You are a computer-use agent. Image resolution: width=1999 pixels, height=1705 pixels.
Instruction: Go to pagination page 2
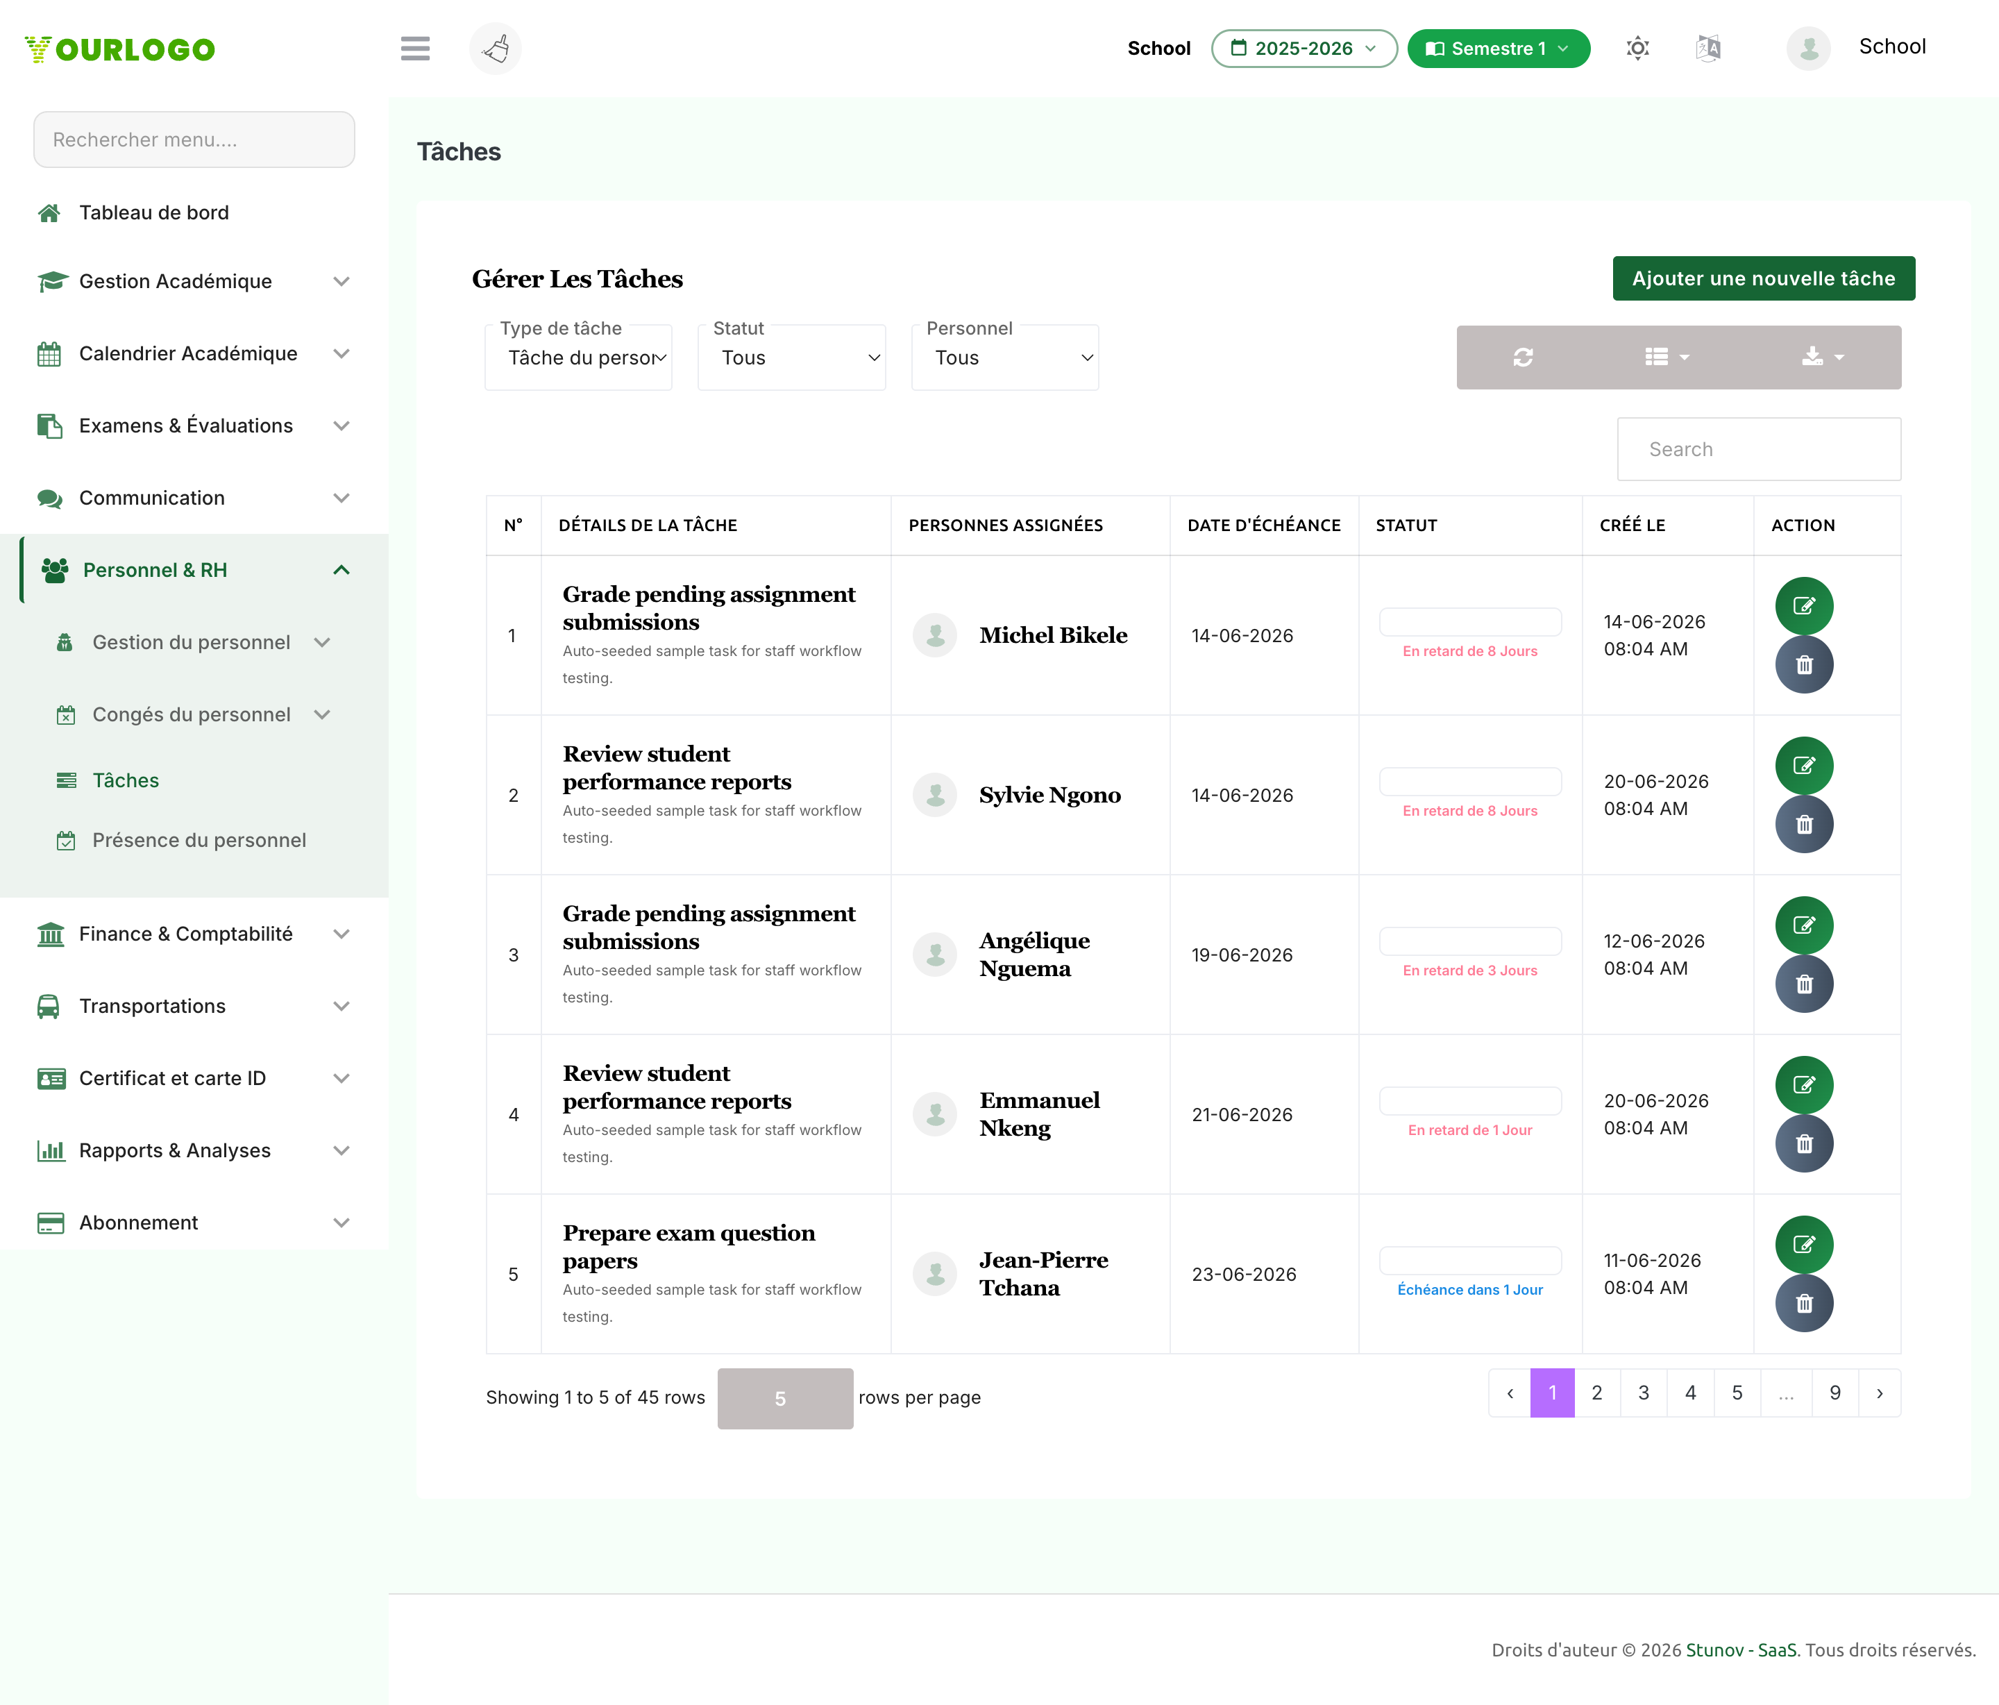(1596, 1393)
